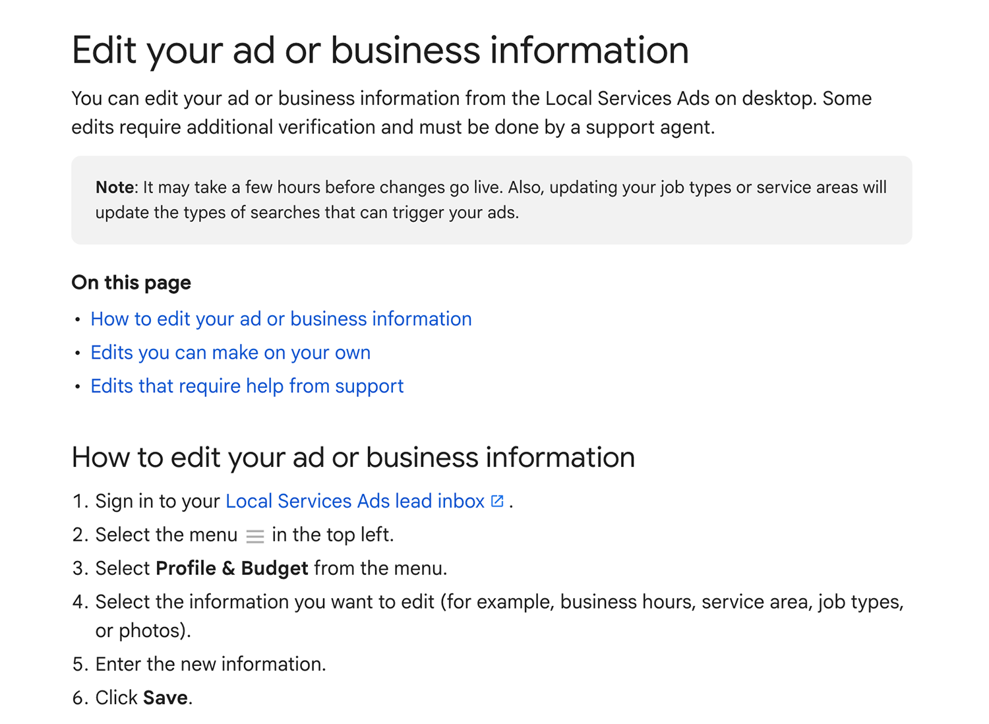Click the external link icon after lead inbox

point(497,501)
